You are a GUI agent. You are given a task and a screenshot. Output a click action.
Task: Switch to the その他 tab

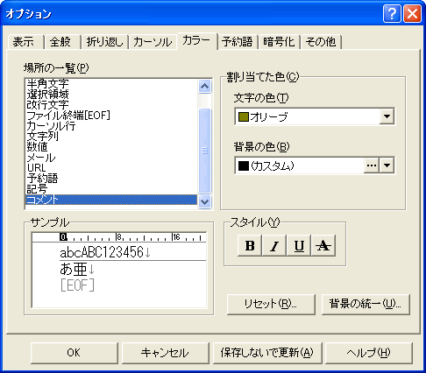tap(321, 42)
